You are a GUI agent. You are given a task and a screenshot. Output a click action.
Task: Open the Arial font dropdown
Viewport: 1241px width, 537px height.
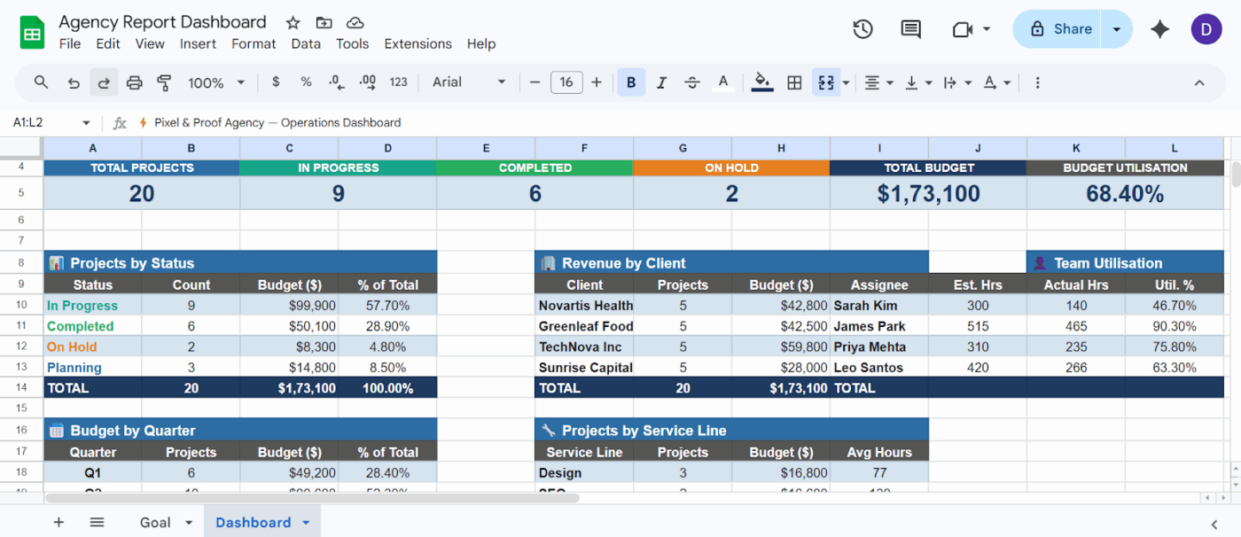pos(468,82)
